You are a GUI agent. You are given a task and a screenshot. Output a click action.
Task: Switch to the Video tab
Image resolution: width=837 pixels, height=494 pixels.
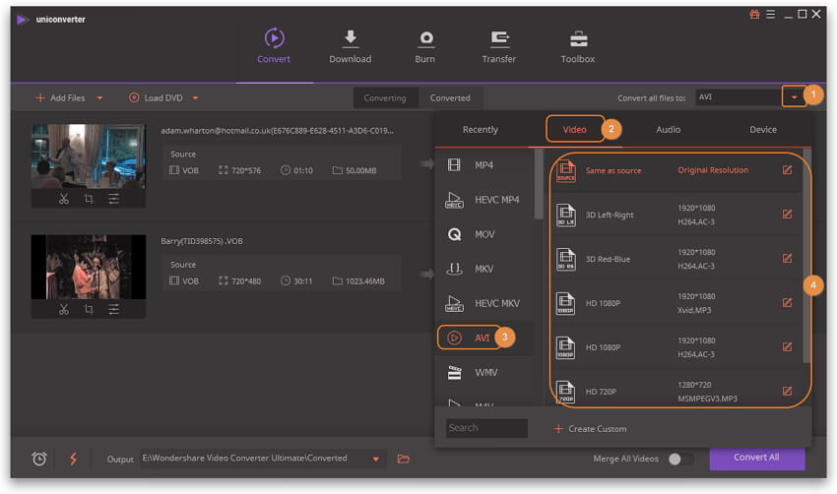pyautogui.click(x=575, y=130)
